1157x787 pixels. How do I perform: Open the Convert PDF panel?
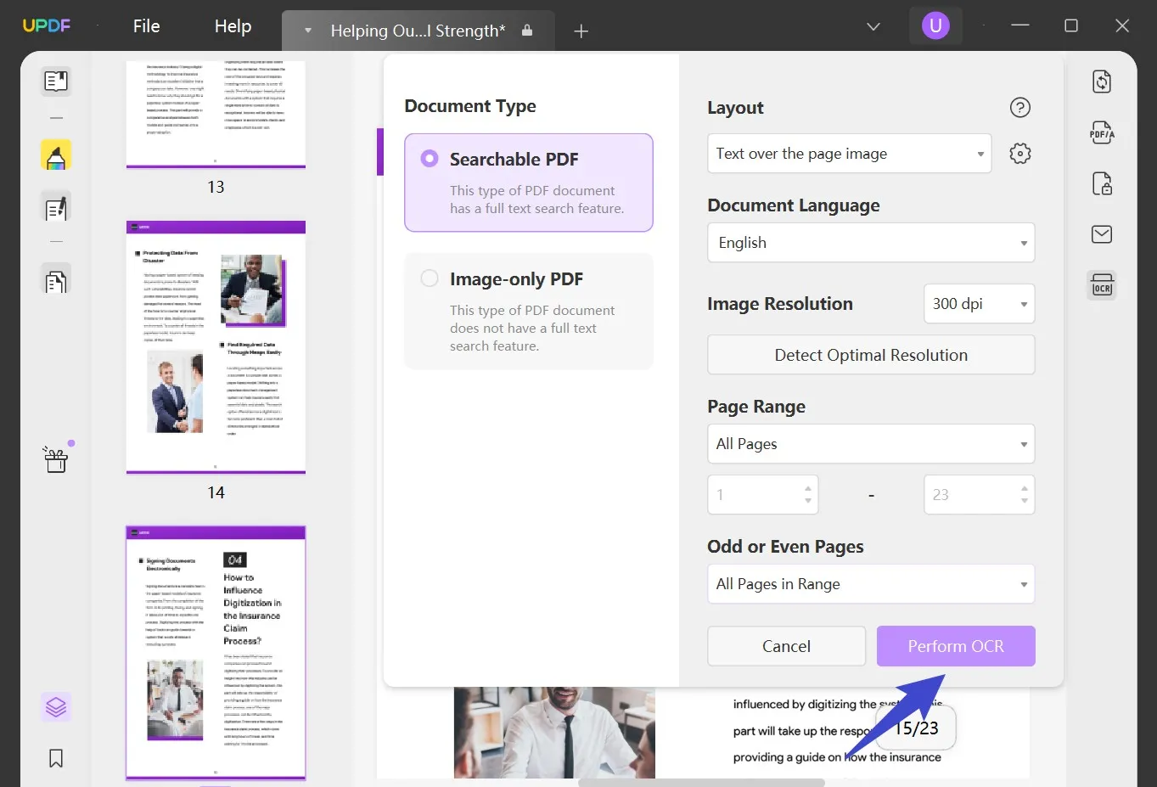[x=1101, y=81]
